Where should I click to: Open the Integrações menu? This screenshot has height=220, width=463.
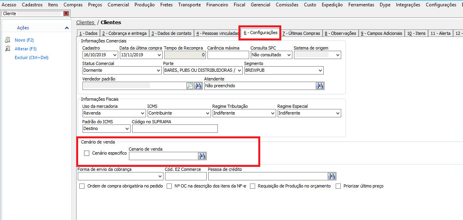[x=408, y=5]
